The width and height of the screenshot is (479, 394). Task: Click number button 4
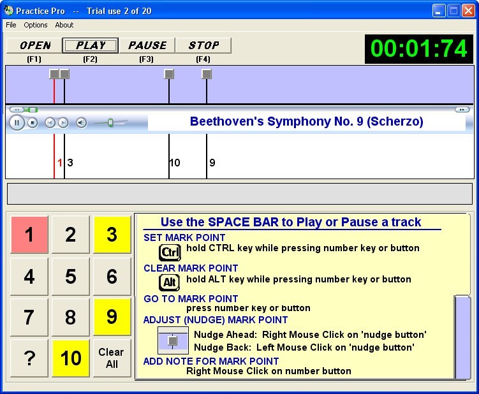[x=29, y=276]
